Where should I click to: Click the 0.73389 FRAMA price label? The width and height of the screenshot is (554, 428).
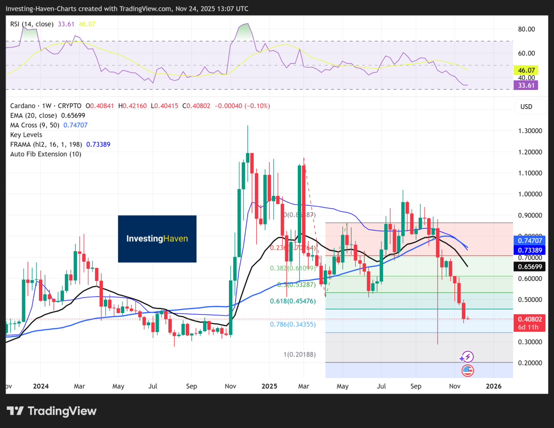tap(529, 250)
